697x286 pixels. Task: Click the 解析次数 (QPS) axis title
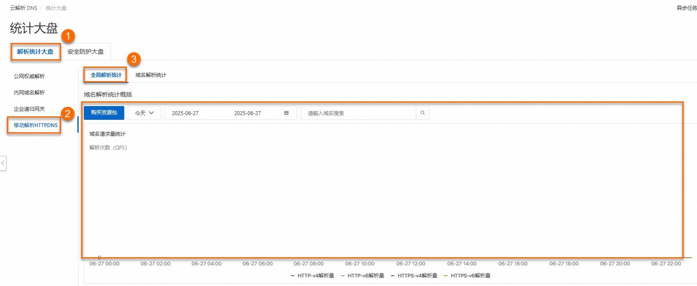click(x=108, y=147)
